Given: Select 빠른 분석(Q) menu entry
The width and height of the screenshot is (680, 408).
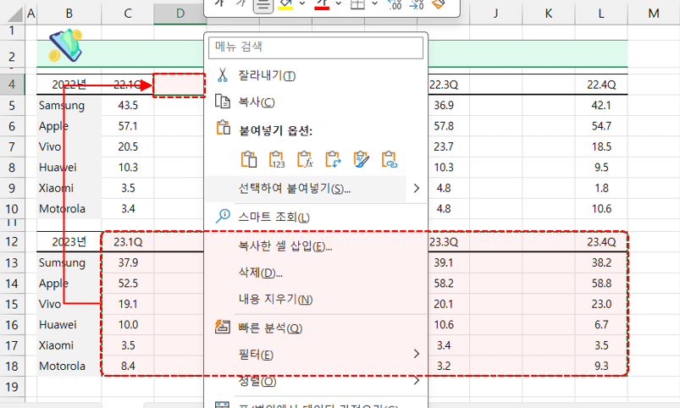Looking at the screenshot, I should click(316, 328).
